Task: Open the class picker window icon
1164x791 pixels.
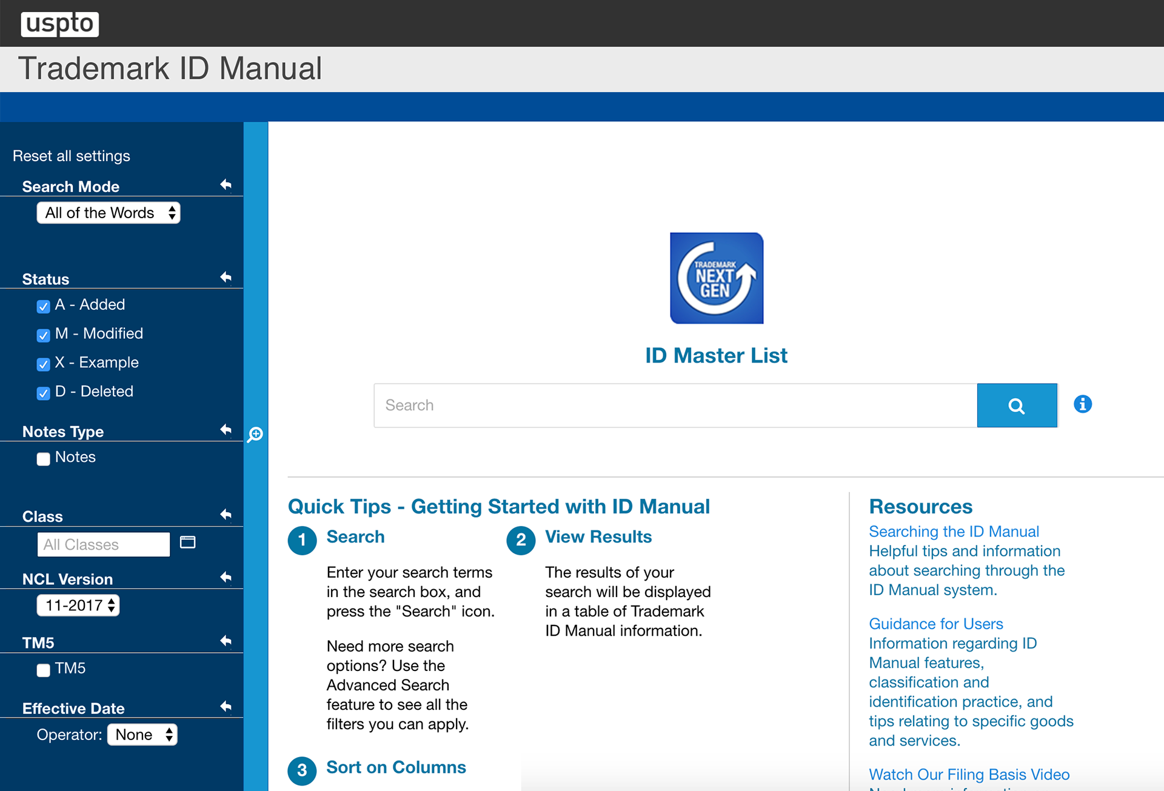Action: (188, 542)
